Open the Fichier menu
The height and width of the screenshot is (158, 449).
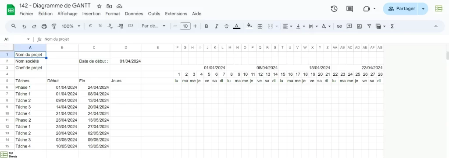pos(26,14)
